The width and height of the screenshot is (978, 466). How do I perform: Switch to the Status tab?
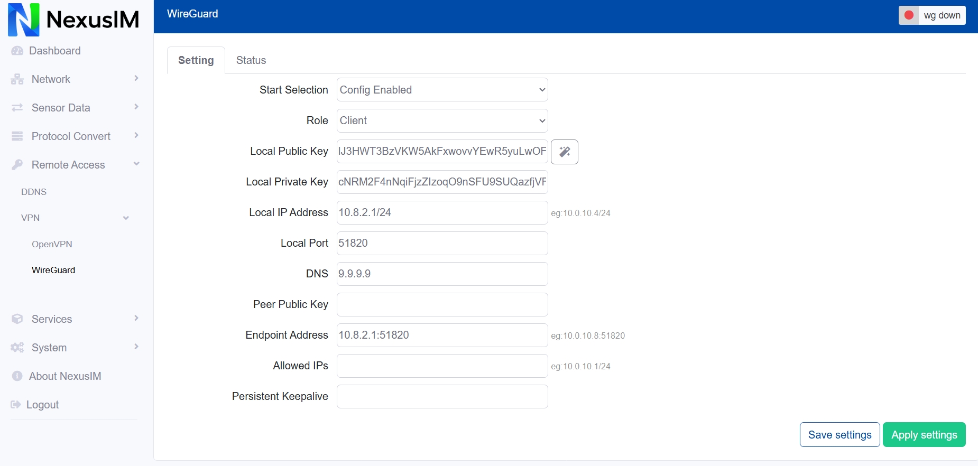click(x=251, y=60)
